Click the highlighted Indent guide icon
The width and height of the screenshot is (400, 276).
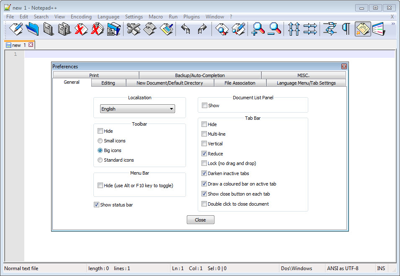pyautogui.click(x=363, y=29)
